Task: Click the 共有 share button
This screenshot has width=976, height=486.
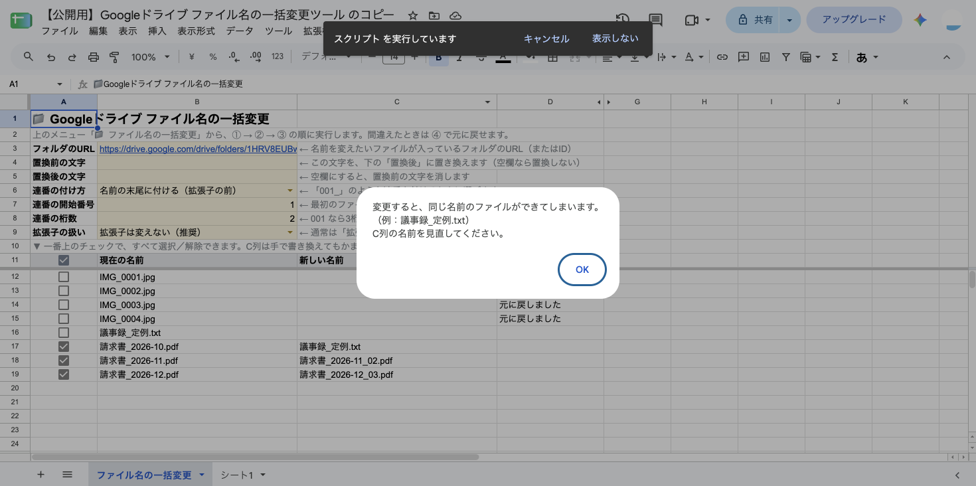Action: [x=754, y=20]
